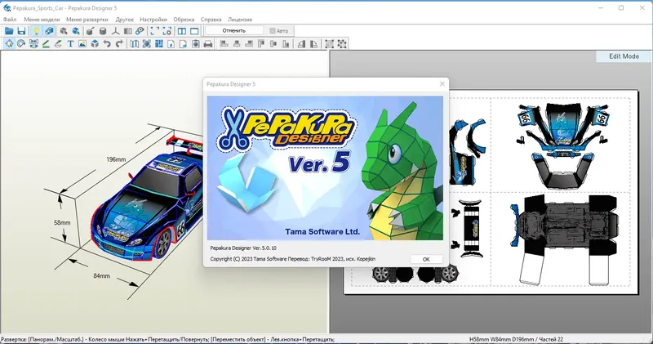This screenshot has width=653, height=344.
Task: Click the black car chassis unfolded part
Action: (563, 239)
